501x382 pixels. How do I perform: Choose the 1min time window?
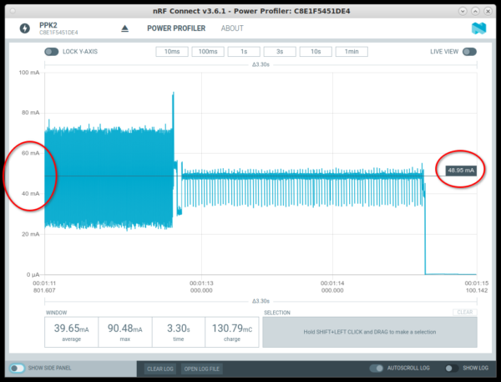click(352, 52)
